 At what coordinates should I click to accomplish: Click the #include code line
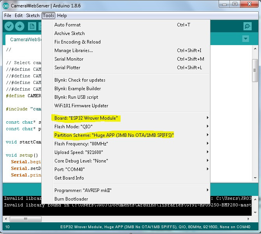click(23, 109)
